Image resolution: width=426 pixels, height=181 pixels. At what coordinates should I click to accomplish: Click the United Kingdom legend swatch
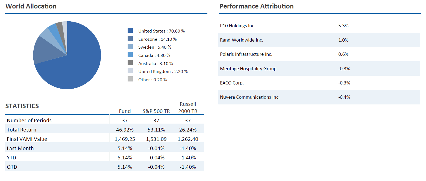[x=130, y=71]
